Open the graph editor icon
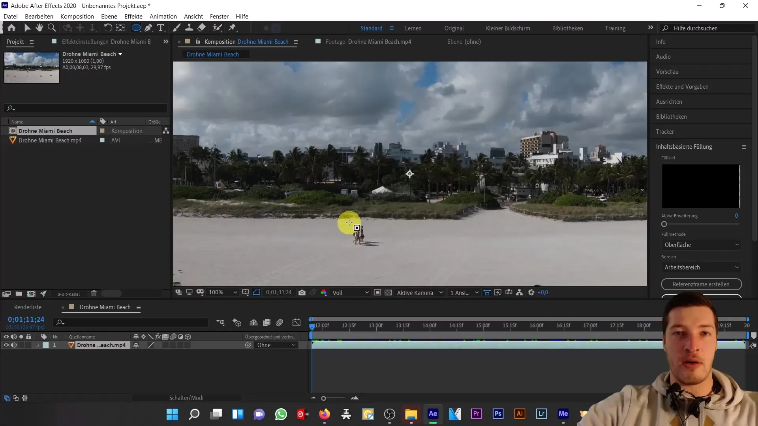Image resolution: width=758 pixels, height=426 pixels. click(x=296, y=323)
